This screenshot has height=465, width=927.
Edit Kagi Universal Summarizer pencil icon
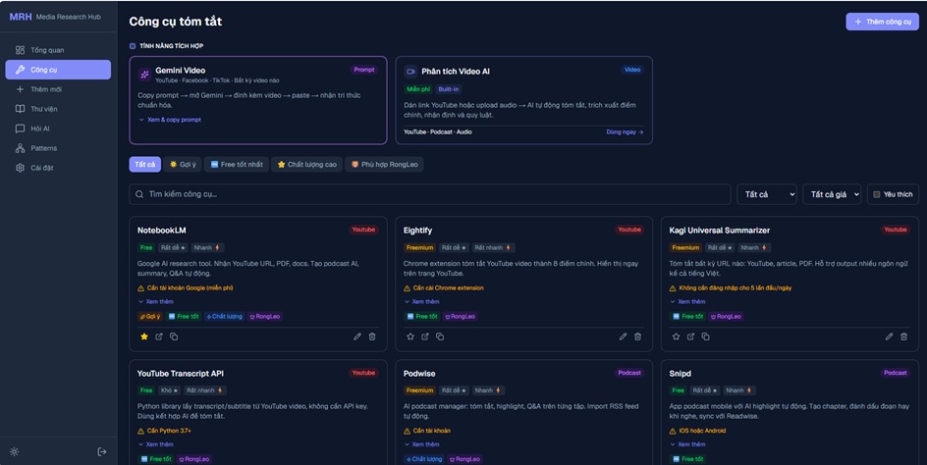889,336
